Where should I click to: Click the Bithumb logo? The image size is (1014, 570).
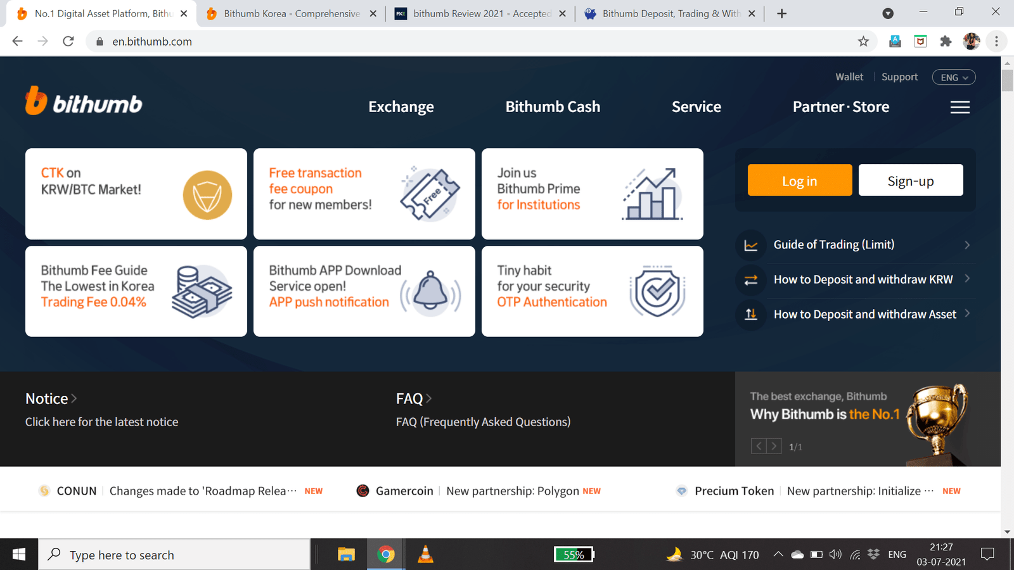click(84, 101)
